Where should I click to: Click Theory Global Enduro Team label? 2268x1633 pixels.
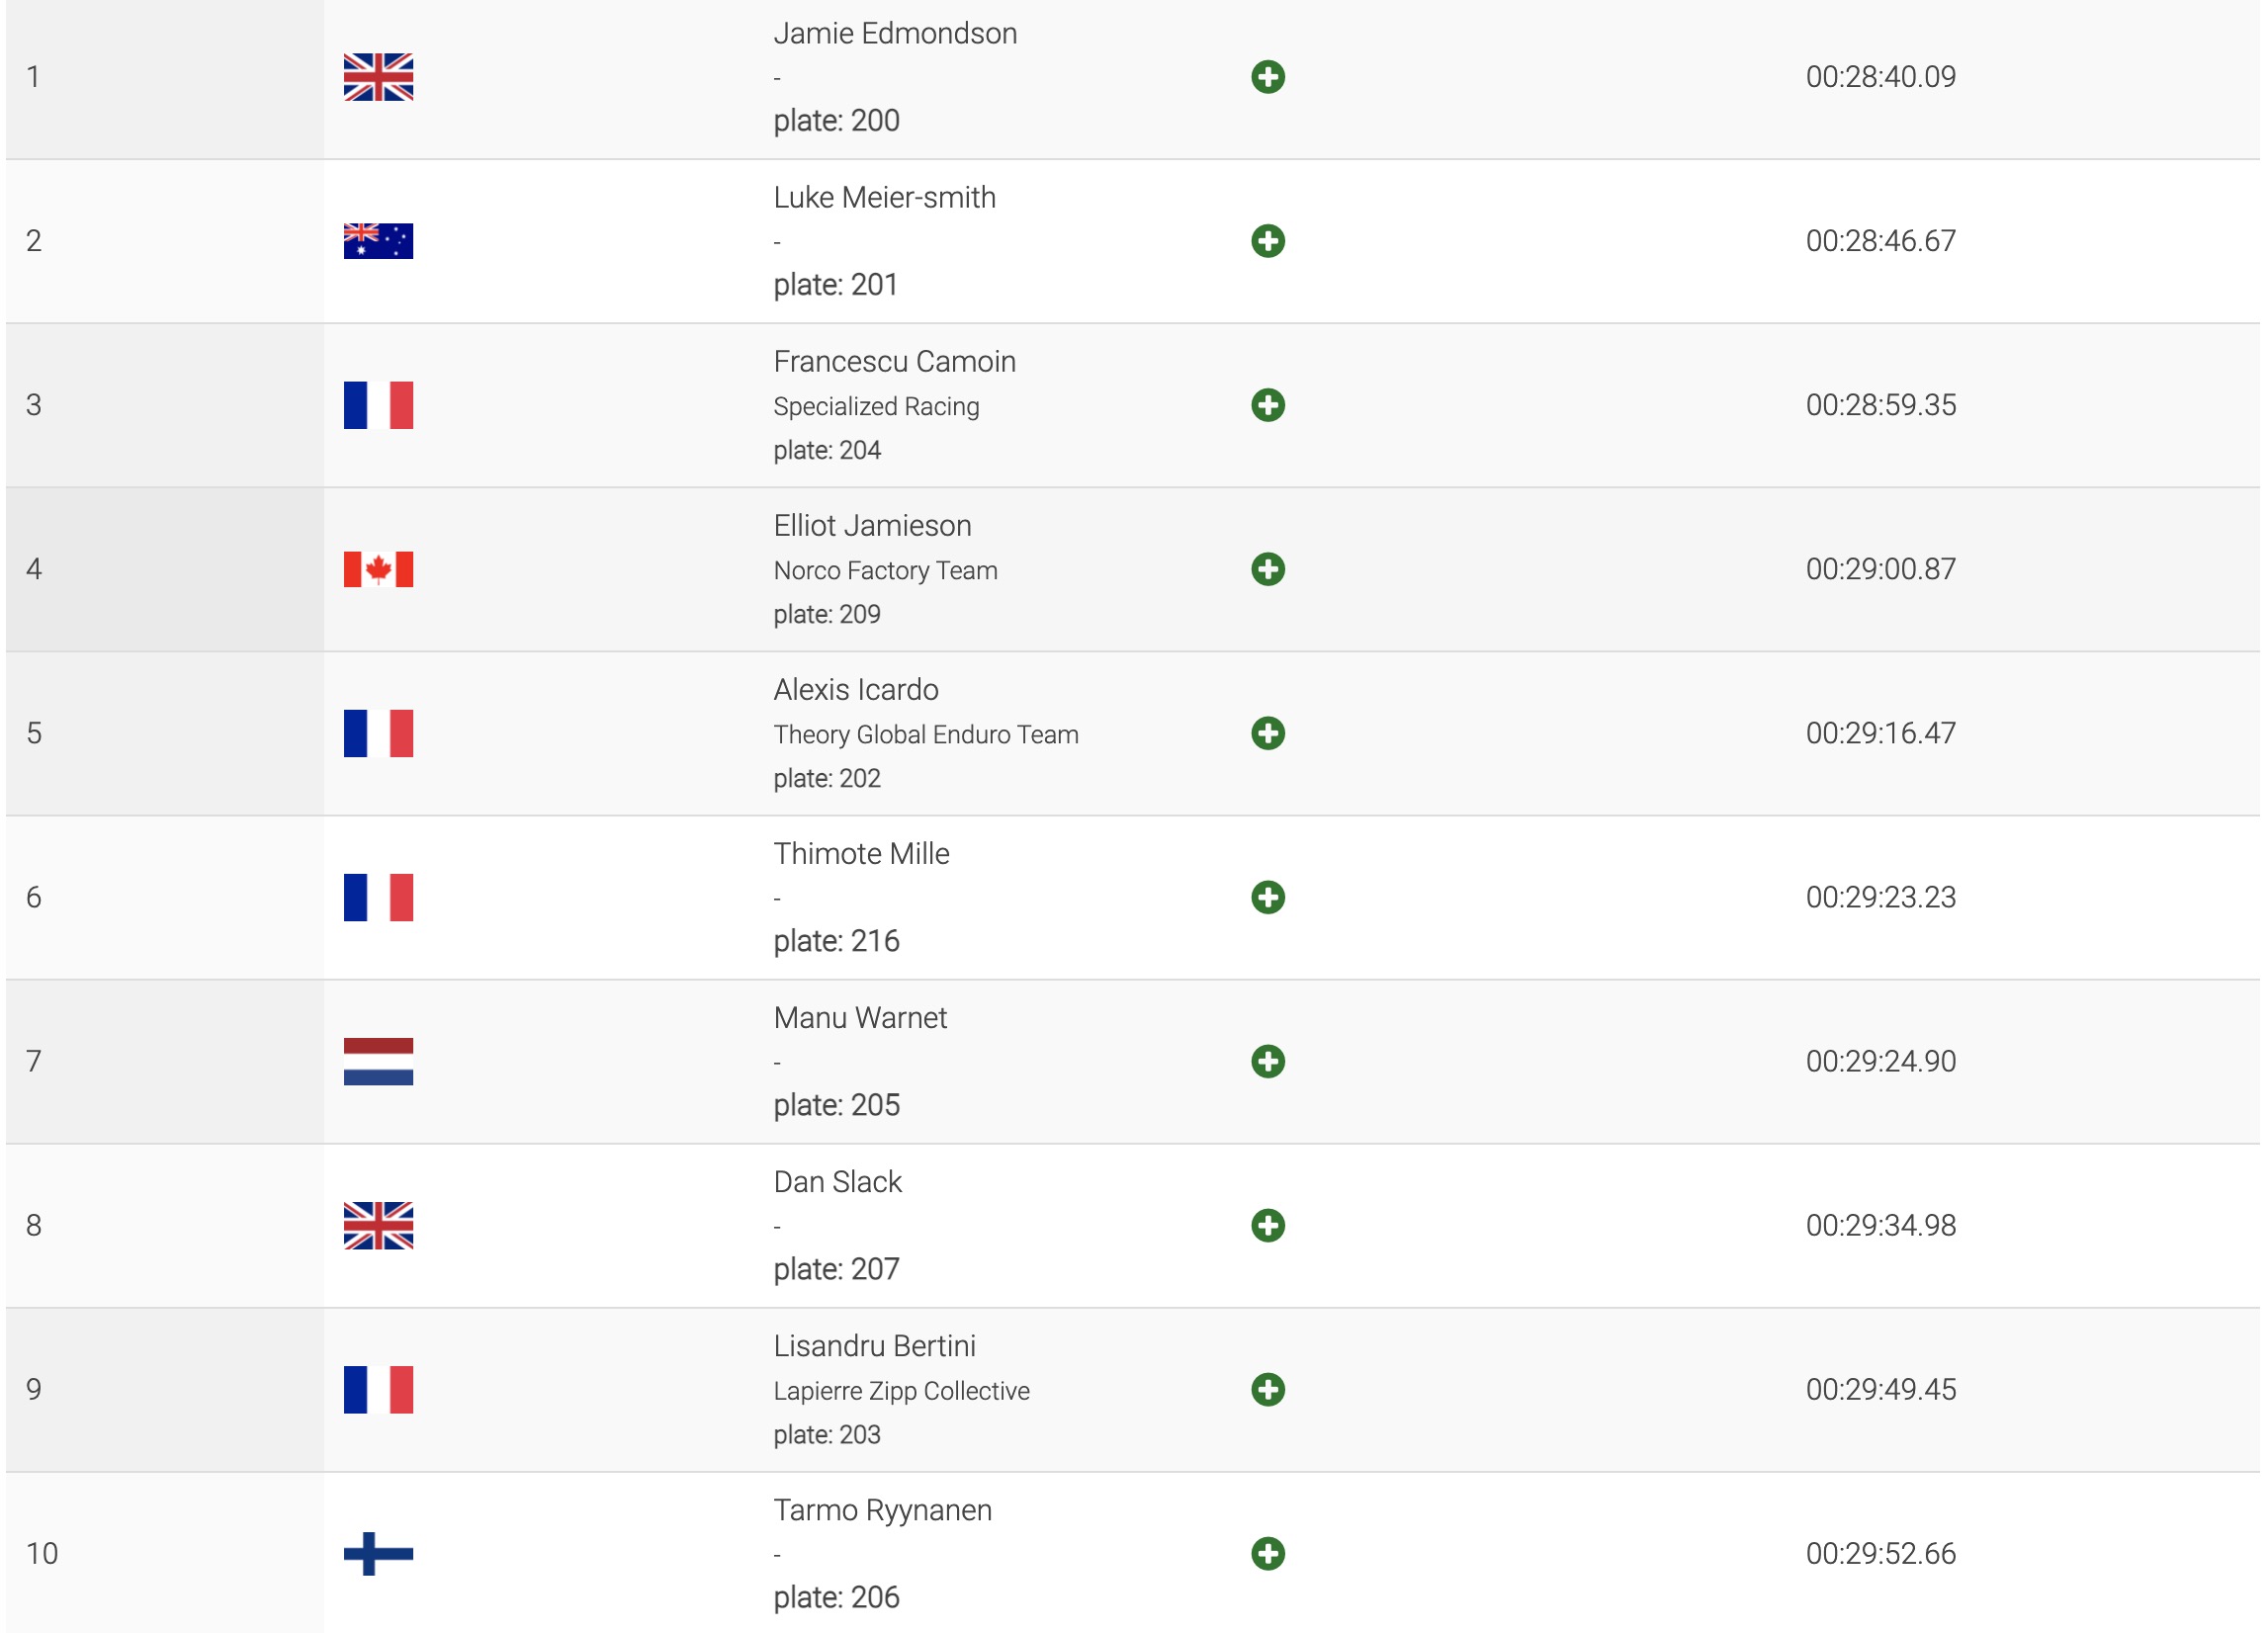[925, 734]
